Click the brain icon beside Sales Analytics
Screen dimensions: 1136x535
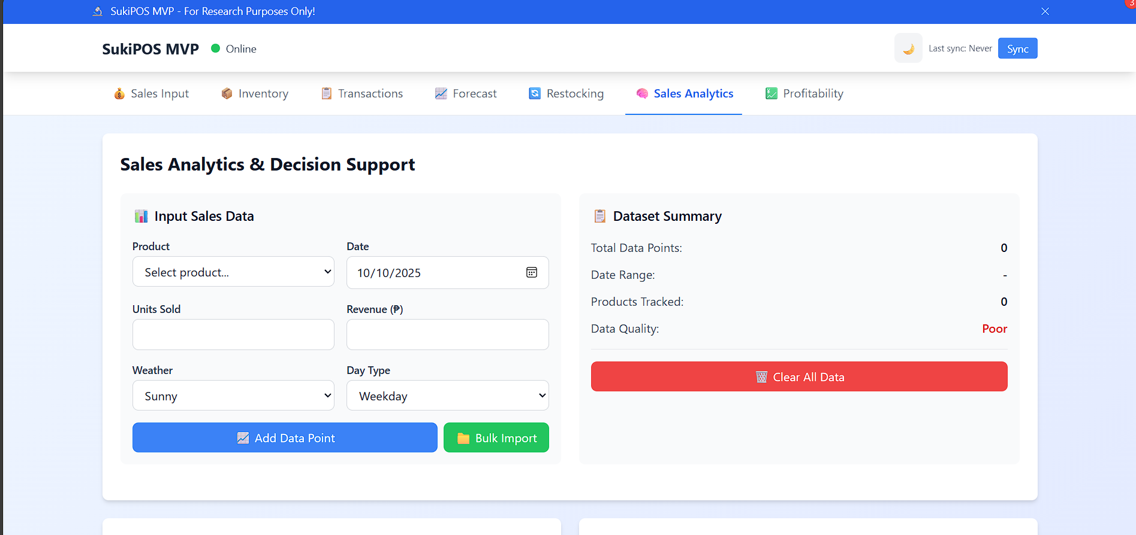click(x=642, y=94)
